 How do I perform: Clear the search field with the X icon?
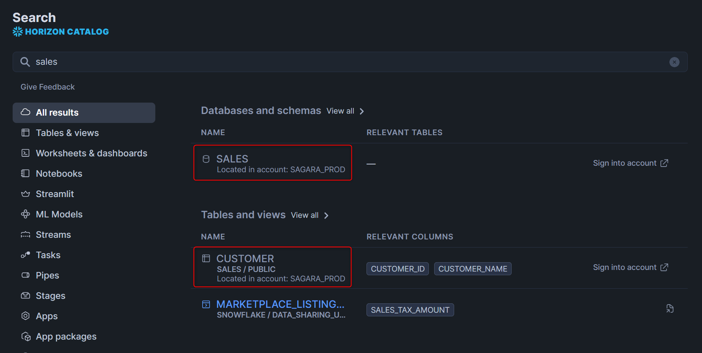click(x=674, y=62)
